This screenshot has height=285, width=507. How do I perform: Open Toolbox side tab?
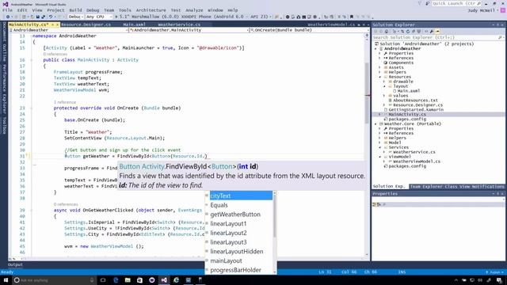coord(5,125)
